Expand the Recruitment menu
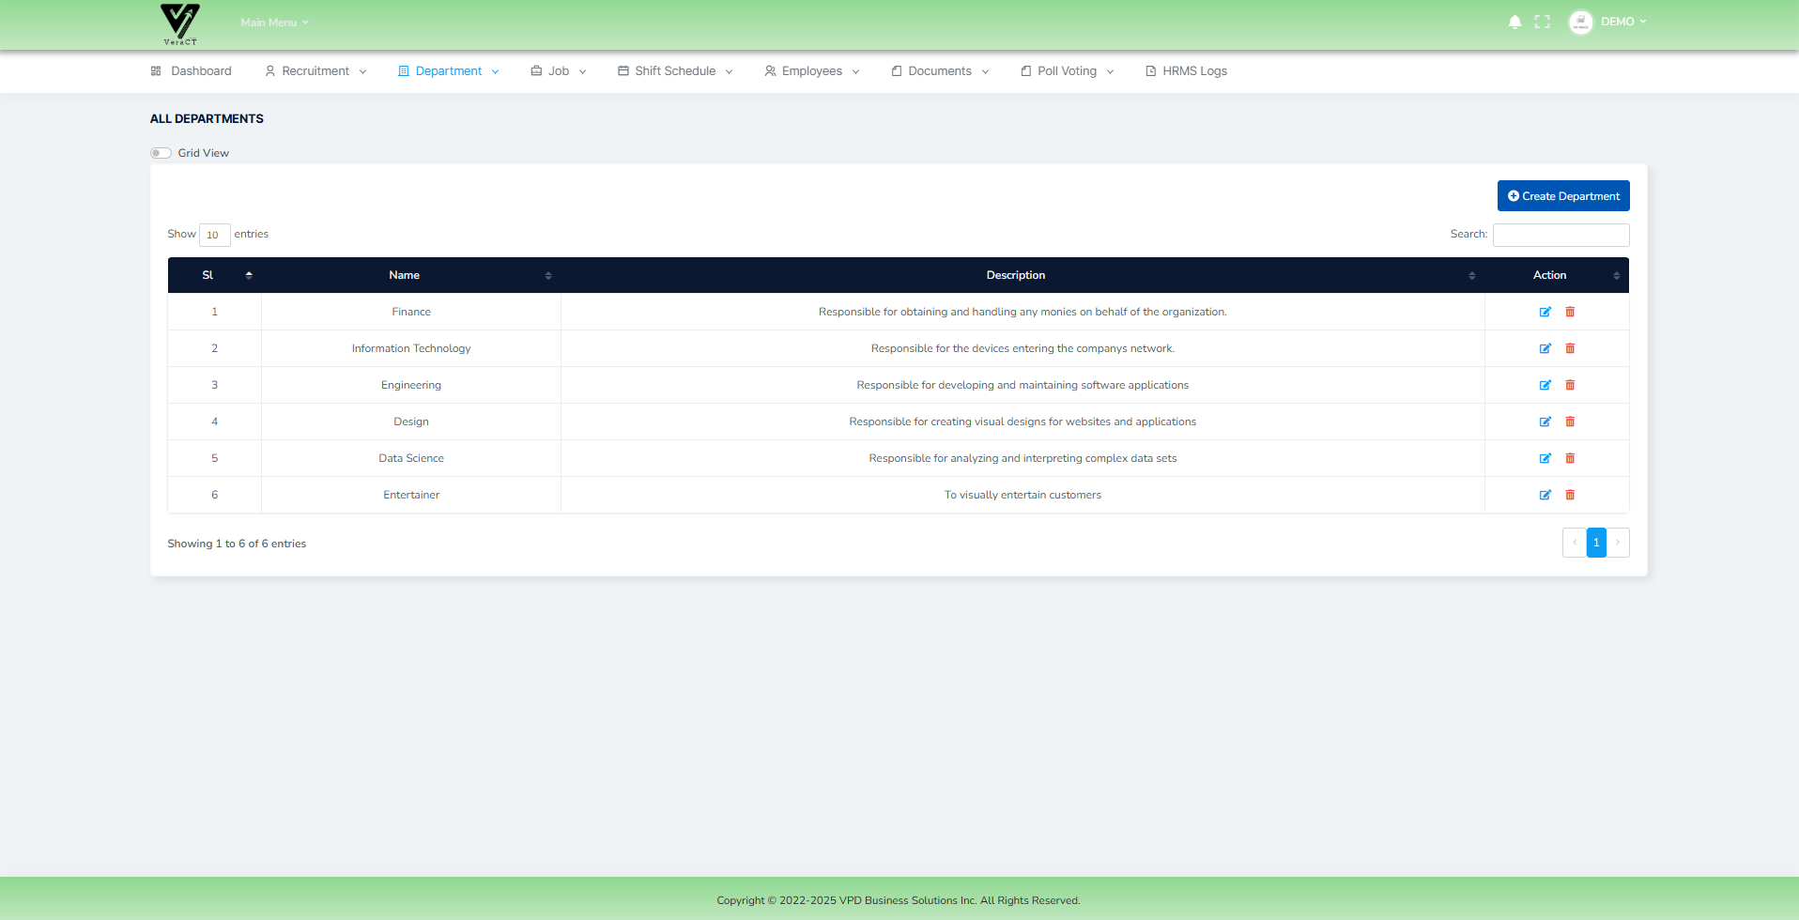Screen dimensions: 1799x920 [315, 71]
